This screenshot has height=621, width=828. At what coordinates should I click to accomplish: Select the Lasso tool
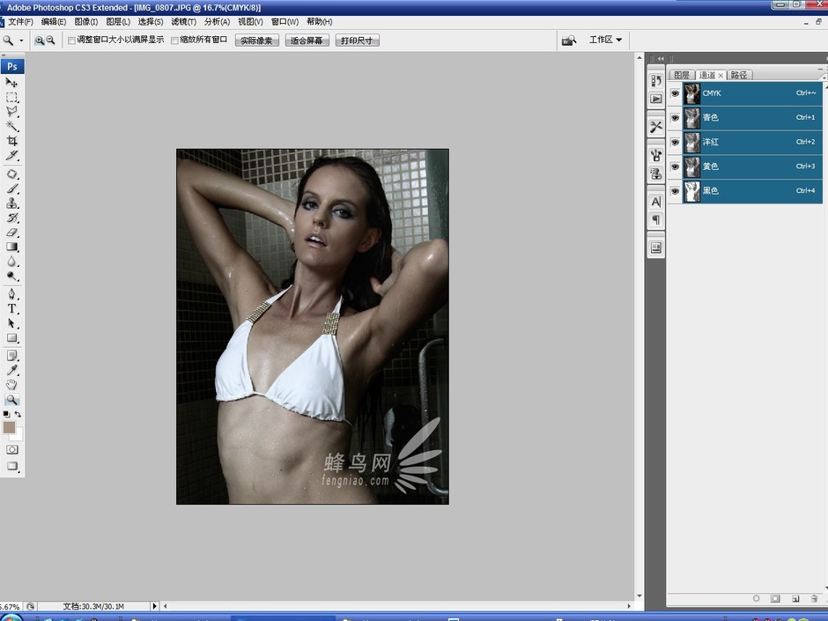[11, 111]
